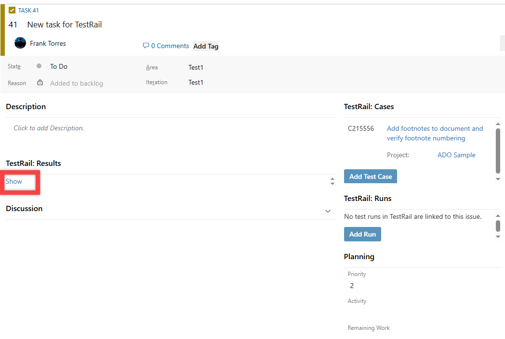This screenshot has height=339, width=505.
Task: Click the TestRail Results scroll down arrow
Action: pos(332,184)
